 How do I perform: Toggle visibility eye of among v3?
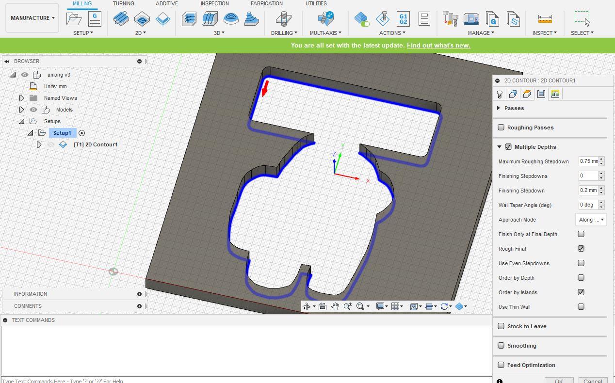click(25, 75)
